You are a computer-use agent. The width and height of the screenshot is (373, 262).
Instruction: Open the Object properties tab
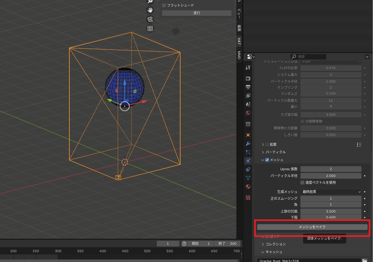(248, 135)
